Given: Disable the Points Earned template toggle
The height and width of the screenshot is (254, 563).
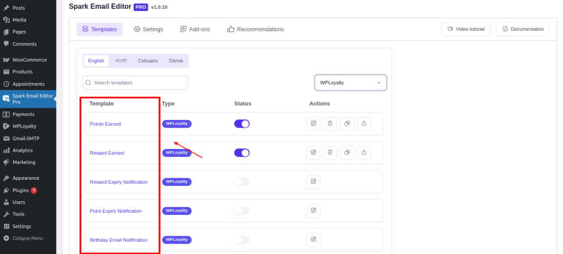Looking at the screenshot, I should [x=242, y=124].
